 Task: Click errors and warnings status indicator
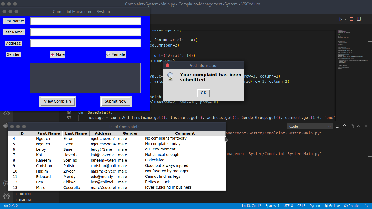[x=11, y=206]
